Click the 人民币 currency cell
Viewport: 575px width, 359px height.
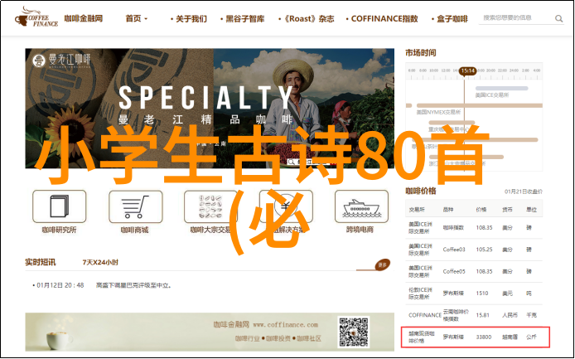[510, 315]
